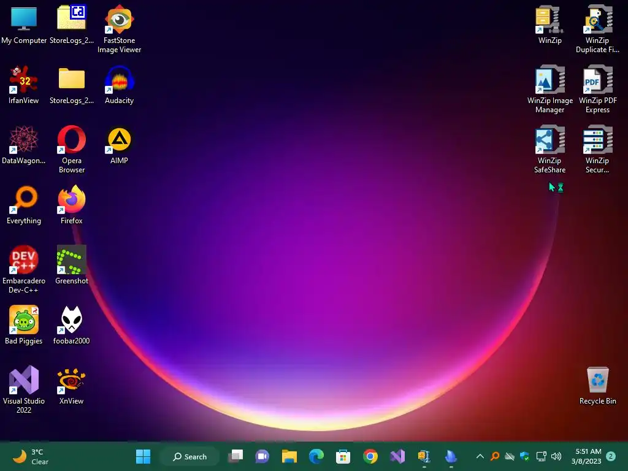
Task: Click the taskbar Search box
Action: pyautogui.click(x=190, y=456)
